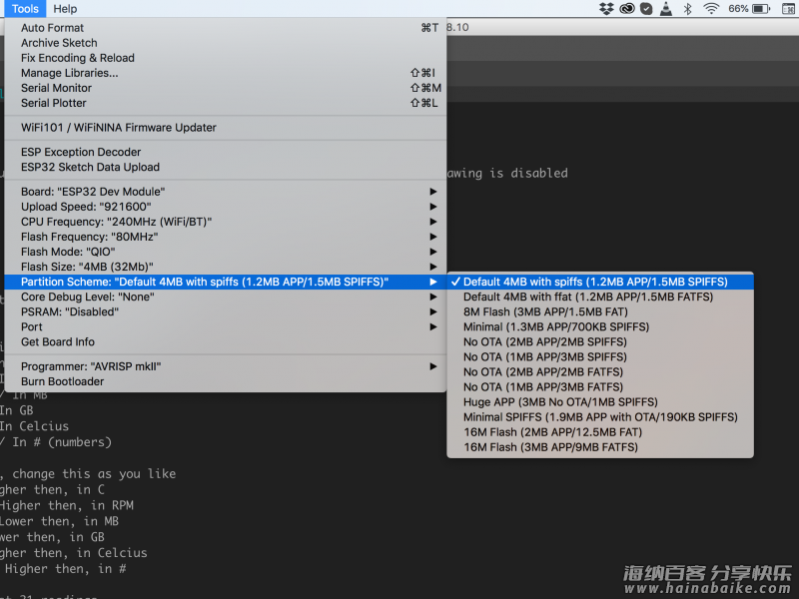The width and height of the screenshot is (799, 599).
Task: Open Serial Monitor
Action: pyautogui.click(x=226, y=88)
